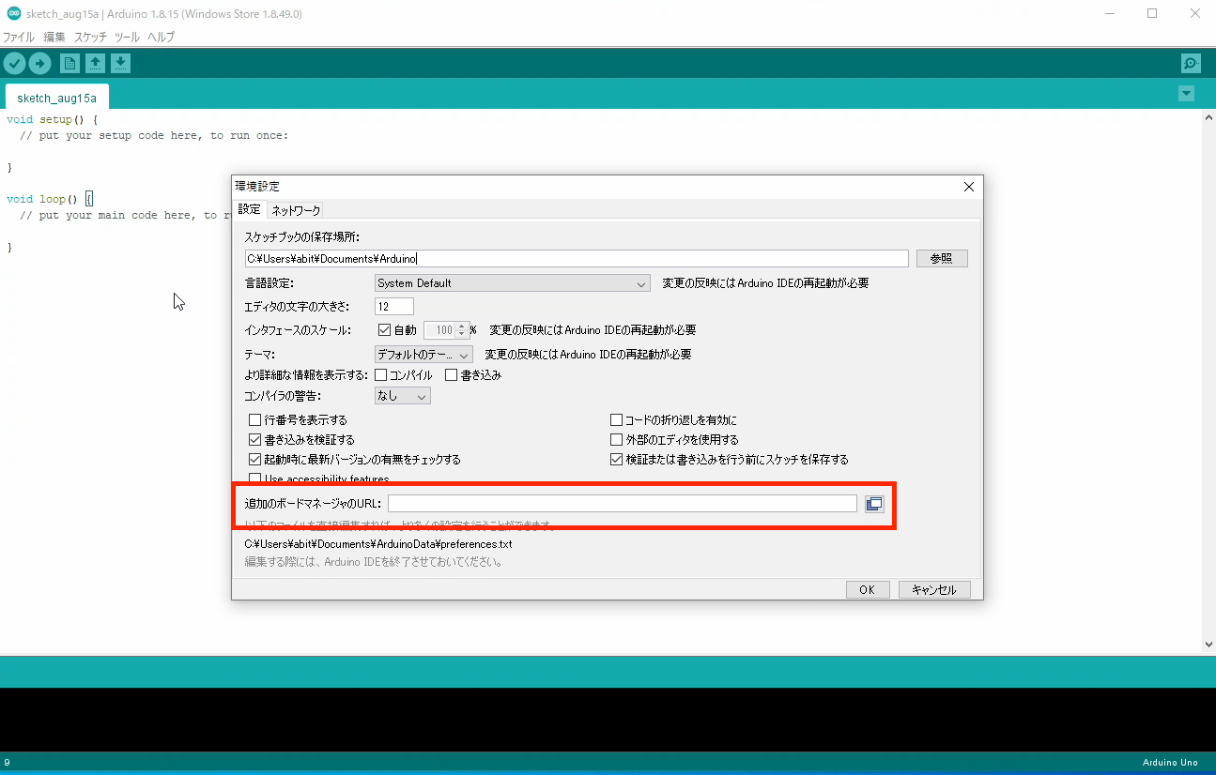This screenshot has width=1216, height=775.
Task: Toggle 検証または書き込みを行う前にスケッチを保存する checkbox
Action: [x=617, y=460]
